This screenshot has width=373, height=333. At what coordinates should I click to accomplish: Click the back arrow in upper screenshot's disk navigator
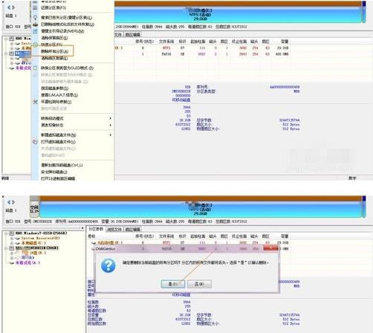[9, 7]
